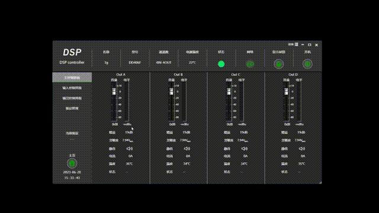Click the DSP controller subtitle
This screenshot has width=379, height=213.
coord(72,62)
